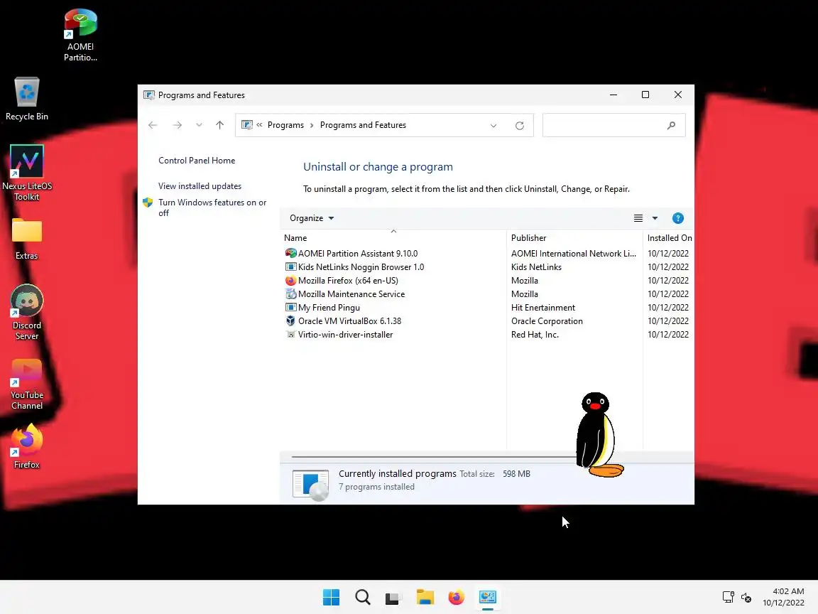Click the Oracle VM VirtualBox cube icon

point(290,321)
